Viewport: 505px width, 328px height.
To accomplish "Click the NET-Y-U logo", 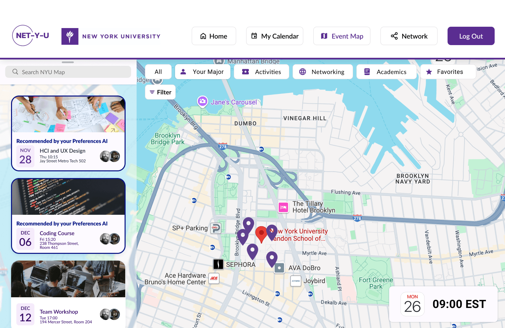I will [31, 35].
